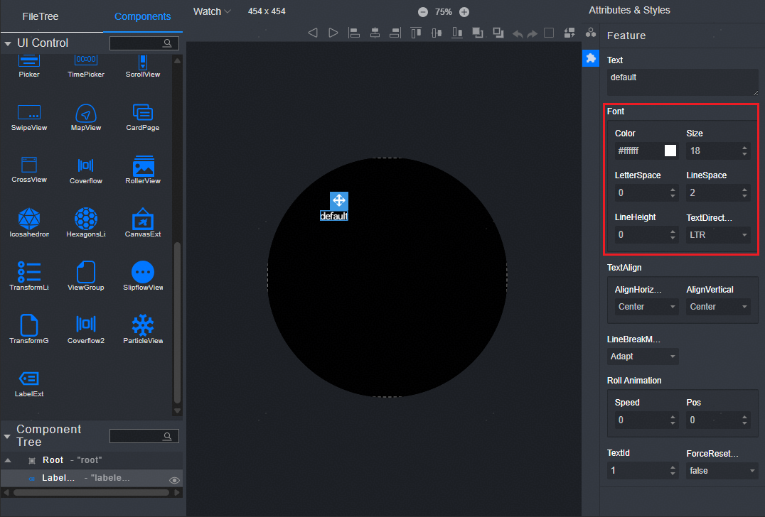The width and height of the screenshot is (765, 517).
Task: Click the undo arrow in toolbar
Action: click(517, 33)
